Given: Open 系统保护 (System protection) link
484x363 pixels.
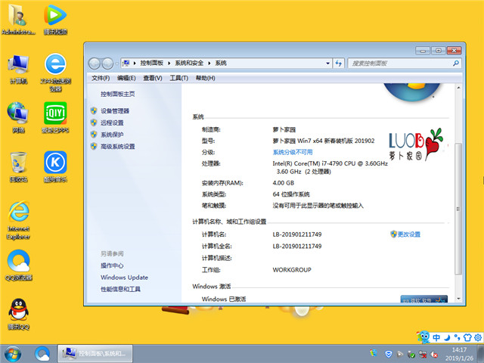Looking at the screenshot, I should [x=112, y=135].
